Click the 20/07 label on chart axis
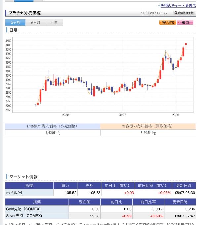This screenshot has width=197, height=225. tap(122, 115)
